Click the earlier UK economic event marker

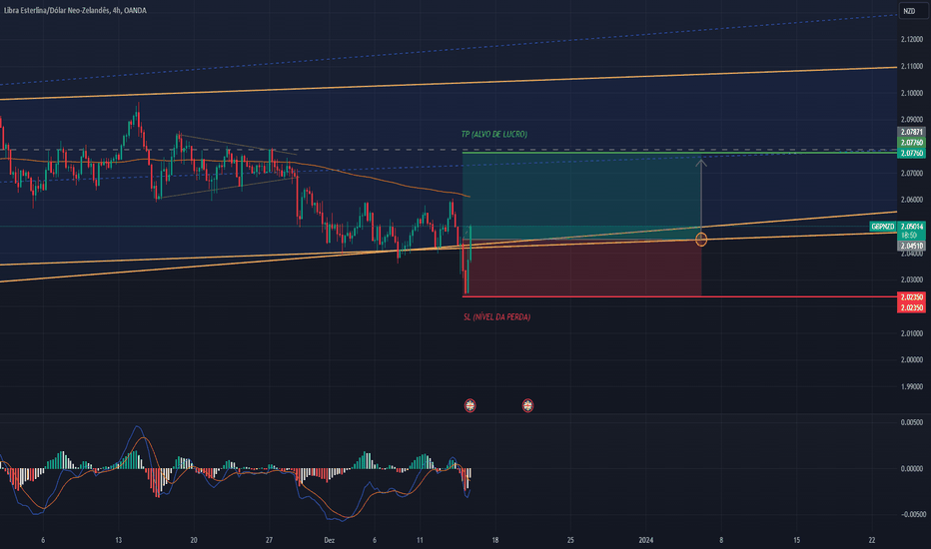tap(469, 405)
